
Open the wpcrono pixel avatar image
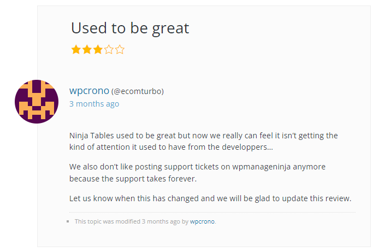pos(37,102)
